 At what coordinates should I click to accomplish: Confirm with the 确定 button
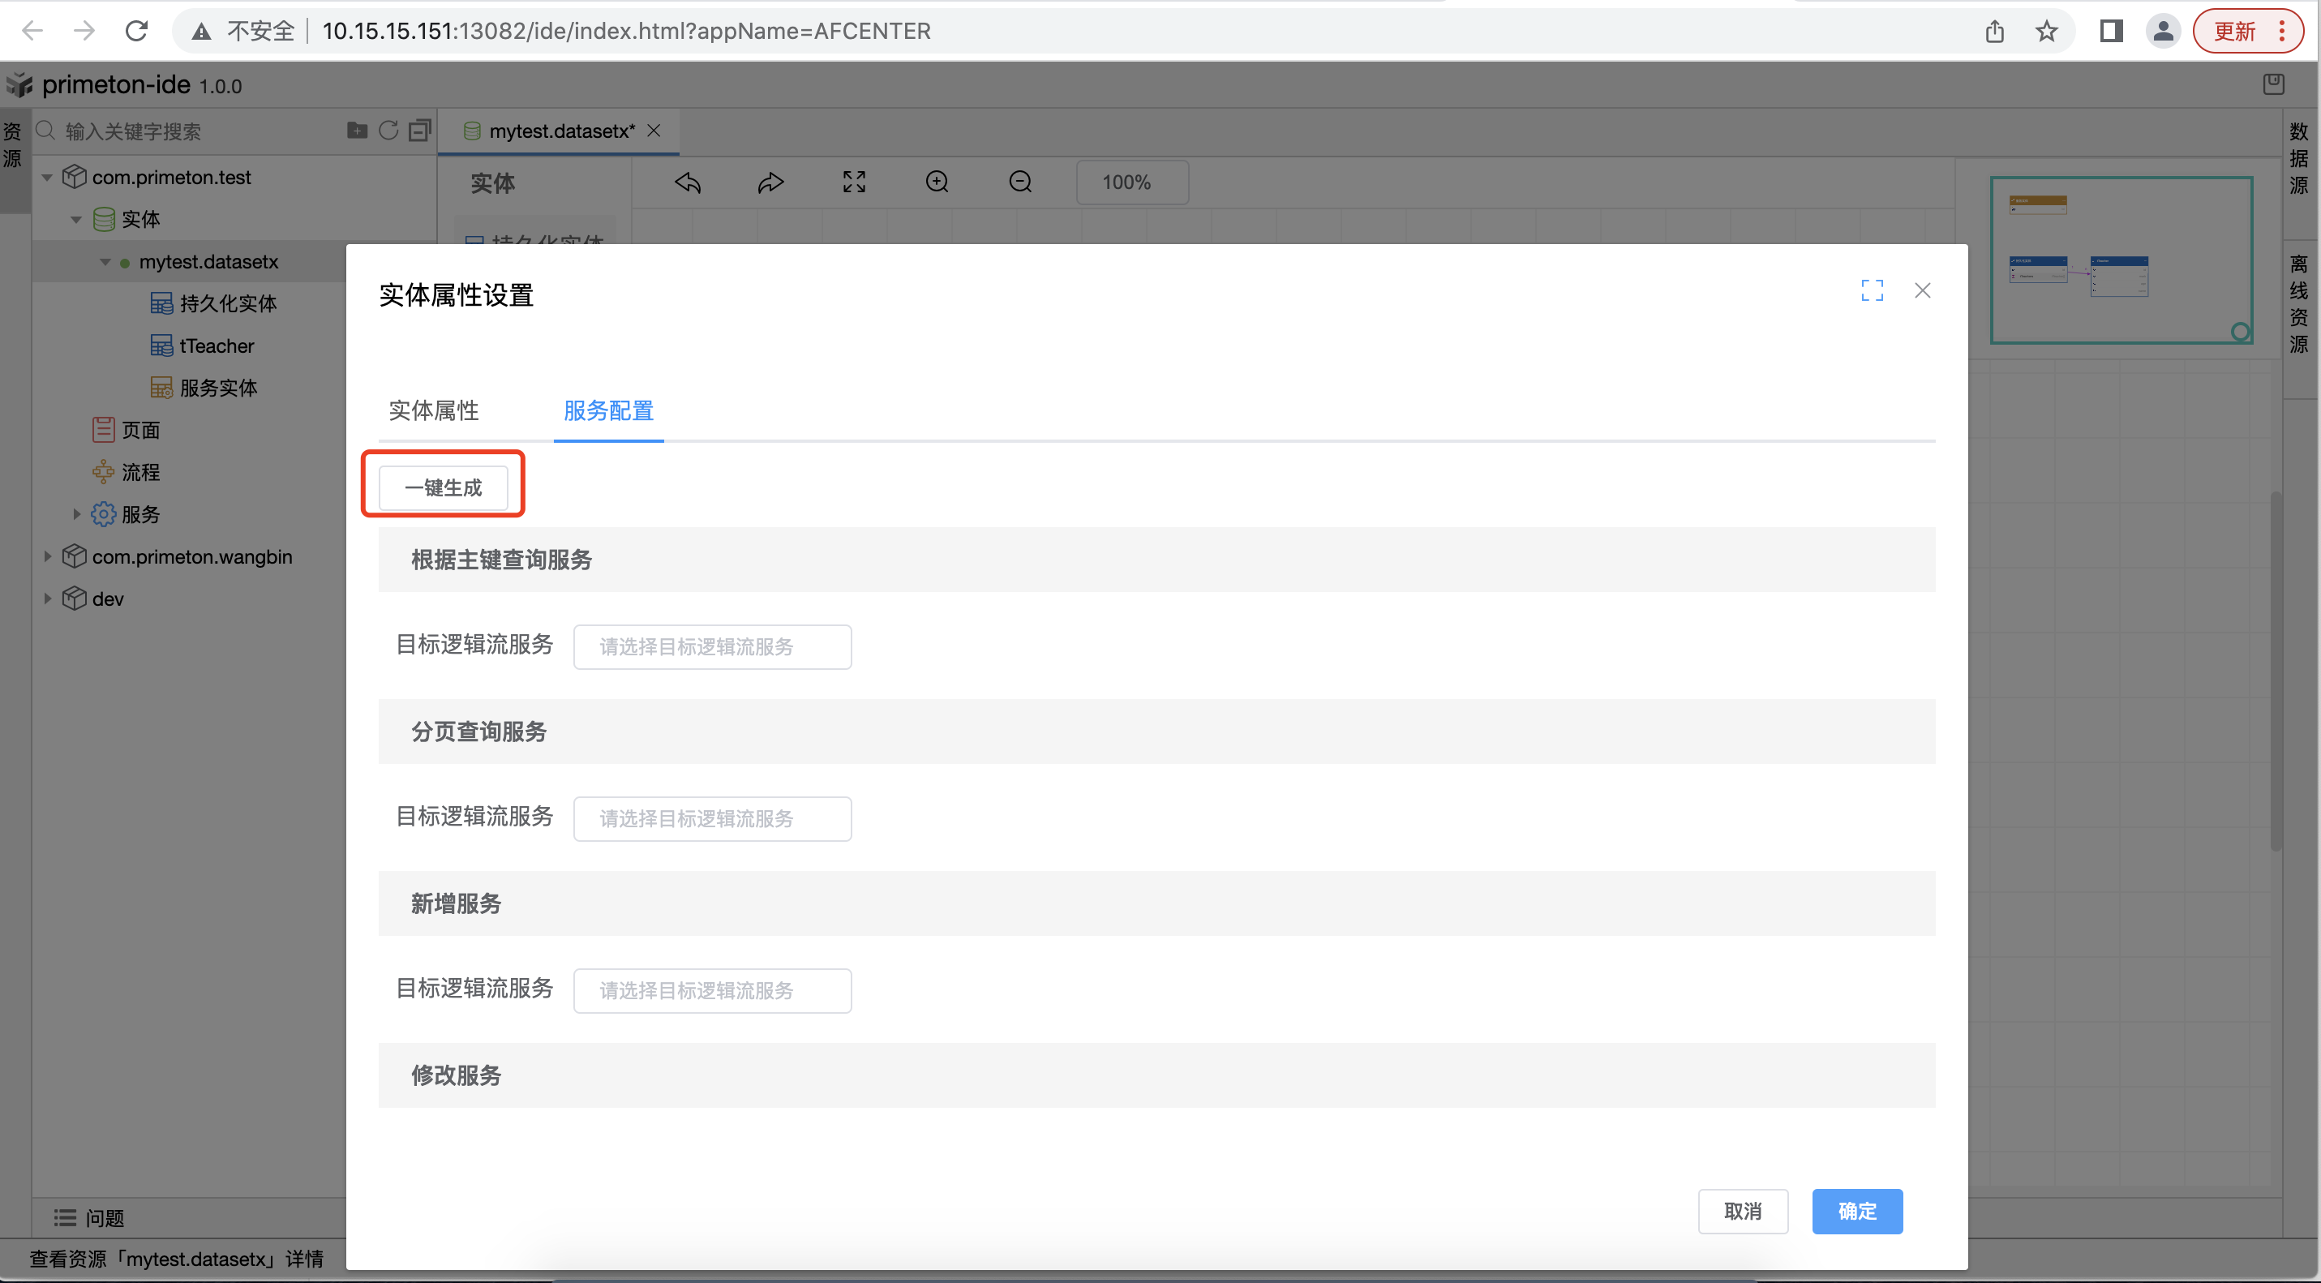[x=1856, y=1212]
